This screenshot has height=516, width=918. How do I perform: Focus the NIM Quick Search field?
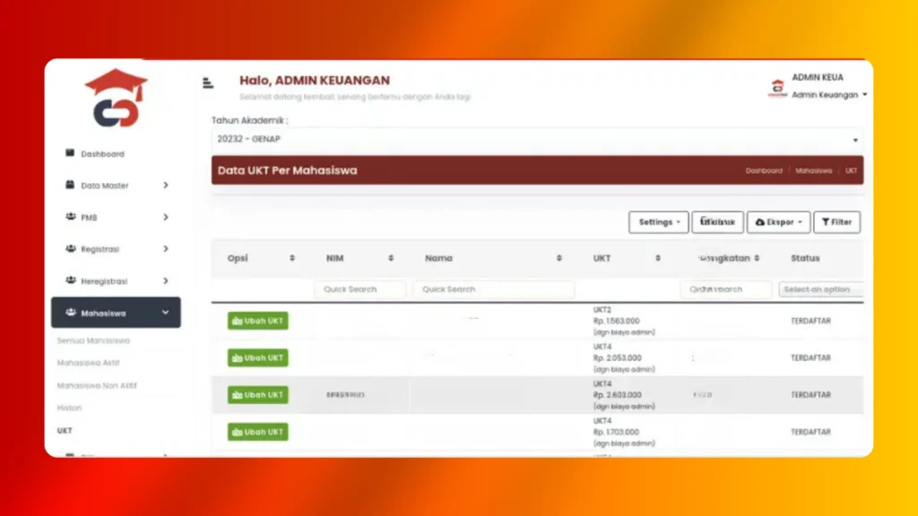pyautogui.click(x=360, y=289)
